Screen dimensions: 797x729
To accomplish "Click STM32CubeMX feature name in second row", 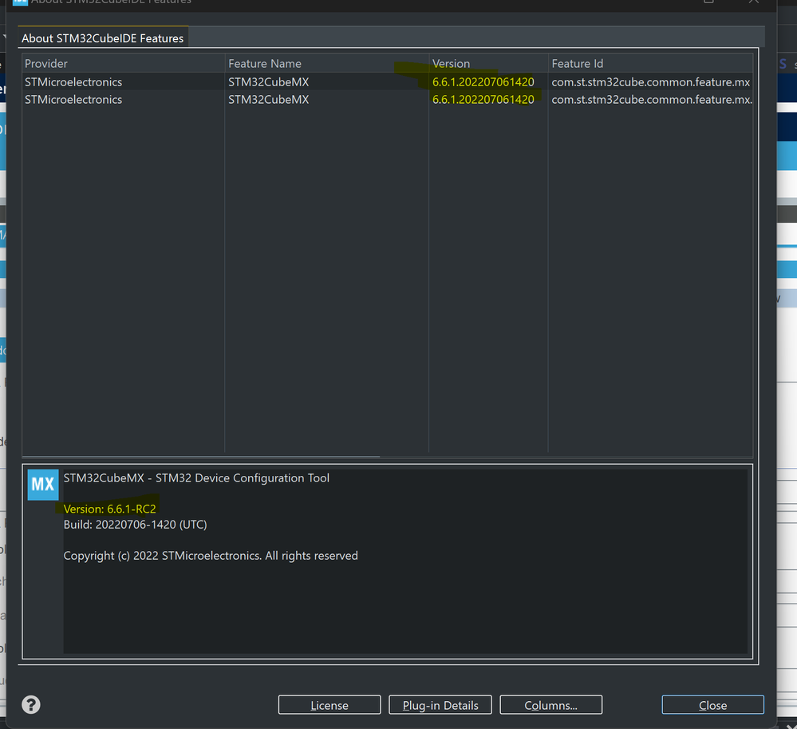I will pyautogui.click(x=268, y=100).
